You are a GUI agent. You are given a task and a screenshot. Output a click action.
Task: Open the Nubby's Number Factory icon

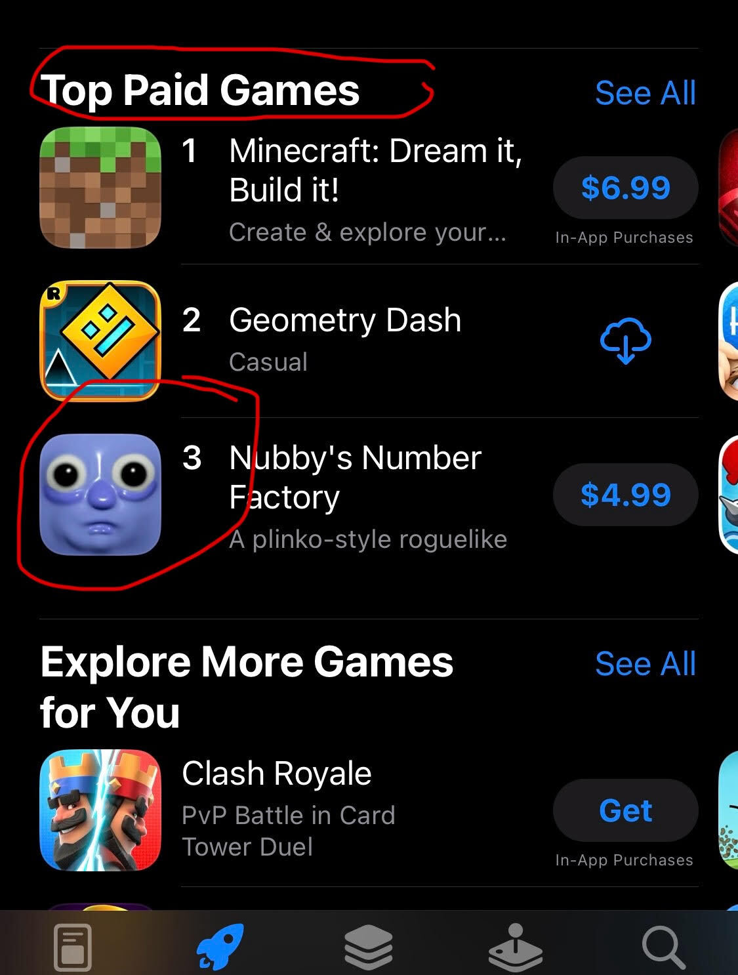pos(100,495)
